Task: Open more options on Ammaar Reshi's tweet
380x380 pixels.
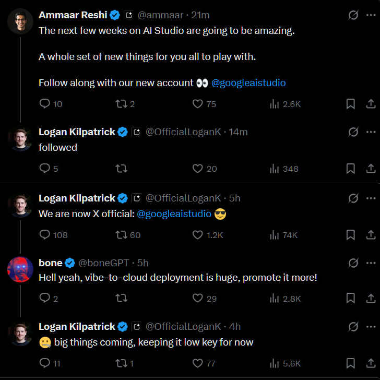Action: [x=371, y=15]
